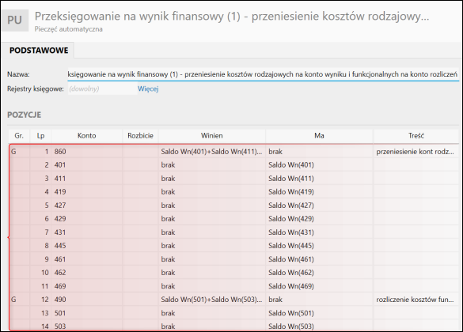This screenshot has height=332, width=463.
Task: Click the przeniesienie kont rodz... Treść cell
Action: click(416, 152)
